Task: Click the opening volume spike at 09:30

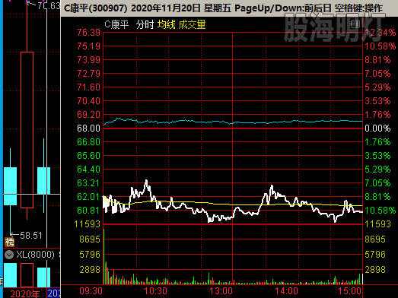Action: 104,256
